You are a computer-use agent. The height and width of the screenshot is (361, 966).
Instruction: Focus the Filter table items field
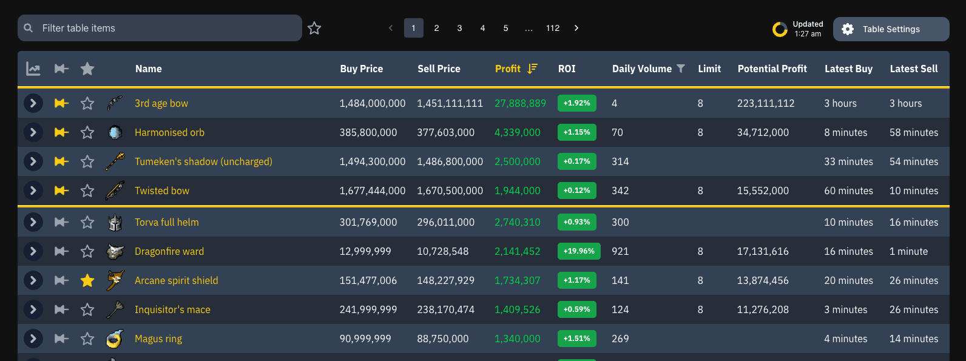(x=160, y=28)
